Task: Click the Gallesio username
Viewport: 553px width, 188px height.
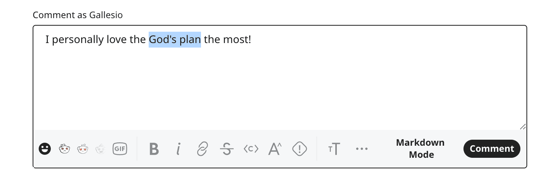Action: tap(106, 15)
